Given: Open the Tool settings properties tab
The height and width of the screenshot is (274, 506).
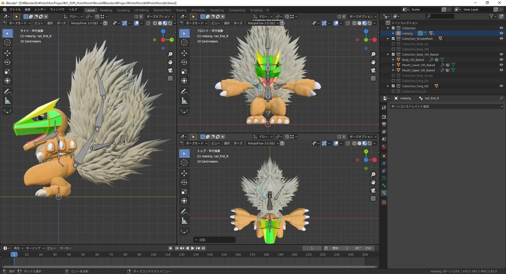Looking at the screenshot, I should [384, 107].
